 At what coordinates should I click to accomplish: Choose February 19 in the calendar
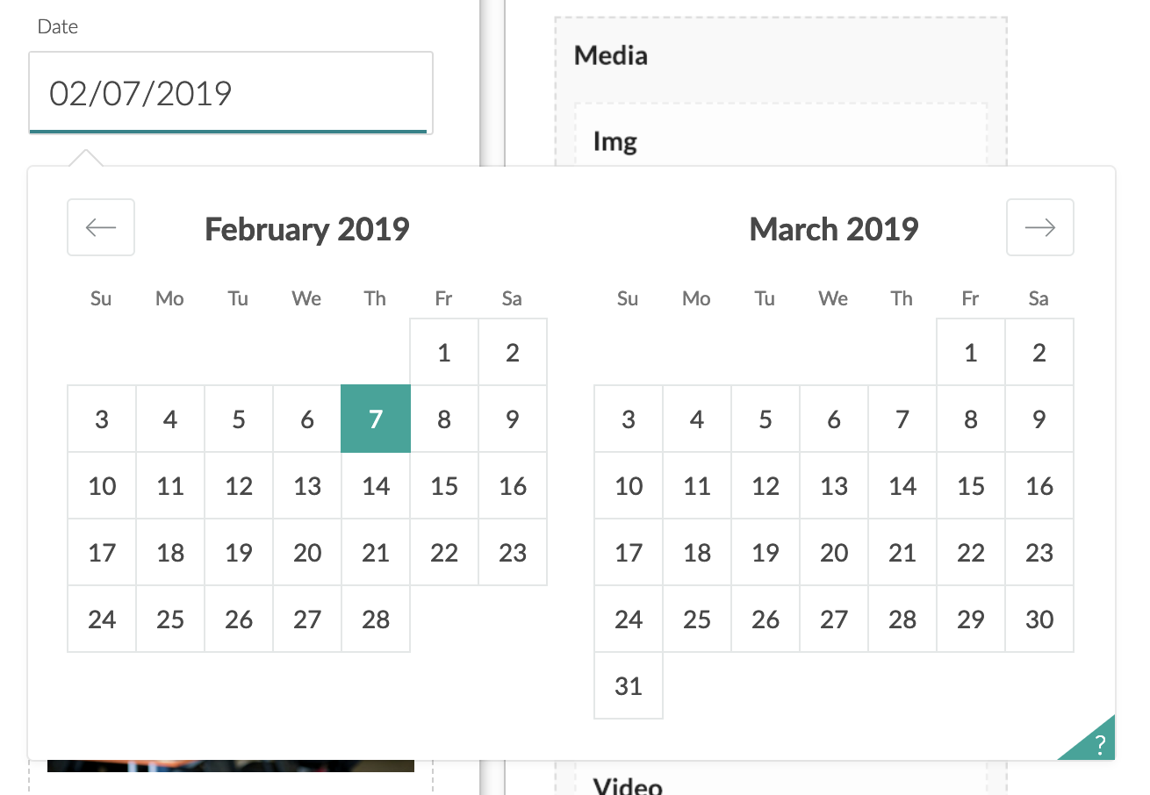point(239,552)
